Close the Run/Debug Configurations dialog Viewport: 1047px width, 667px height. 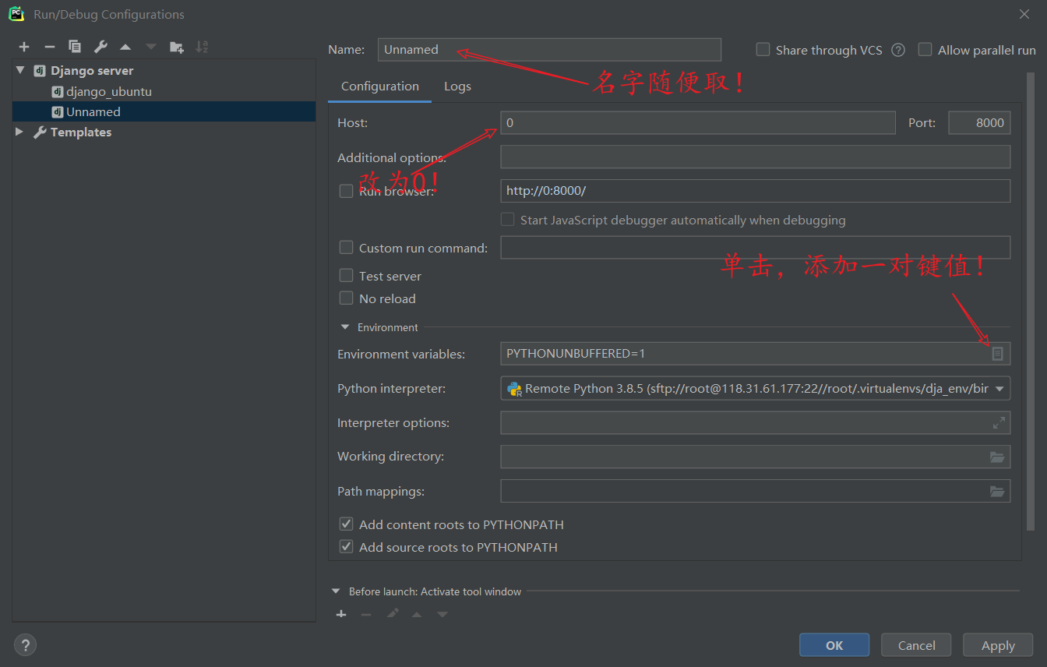[x=1024, y=14]
